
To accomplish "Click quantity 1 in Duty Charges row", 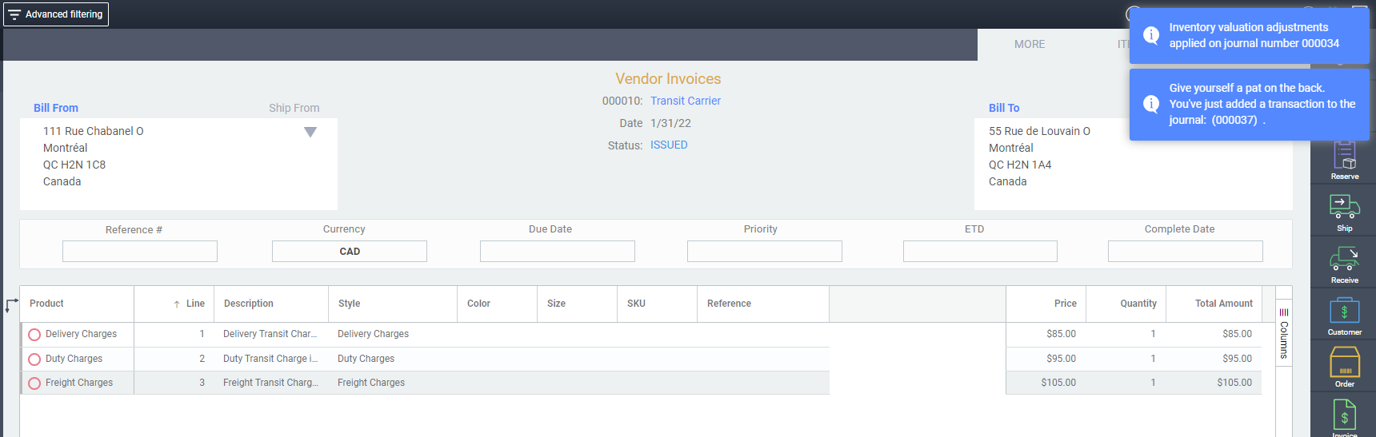I will (x=1153, y=359).
